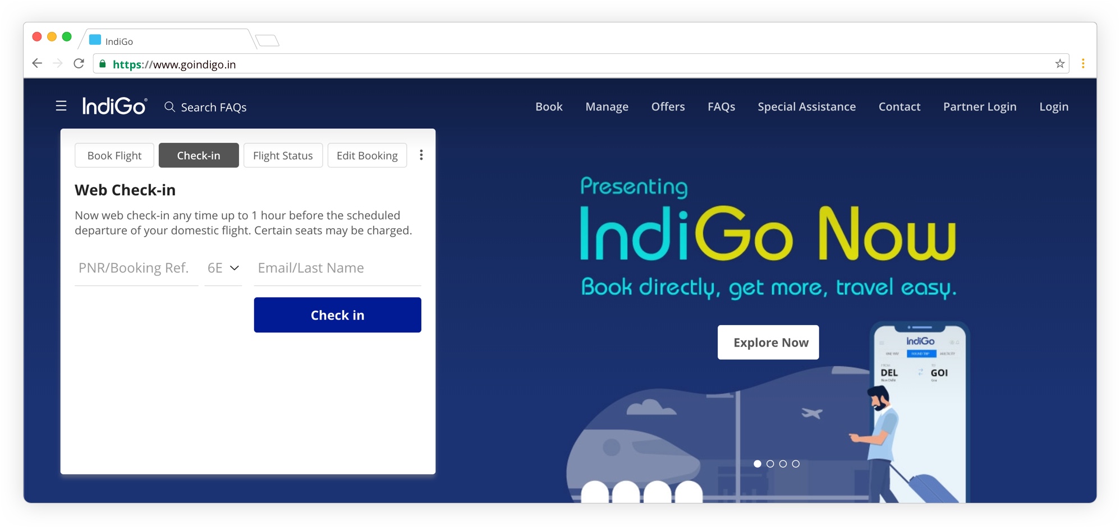The height and width of the screenshot is (527, 1120).
Task: Open the Edit Booking tab
Action: [x=367, y=155]
